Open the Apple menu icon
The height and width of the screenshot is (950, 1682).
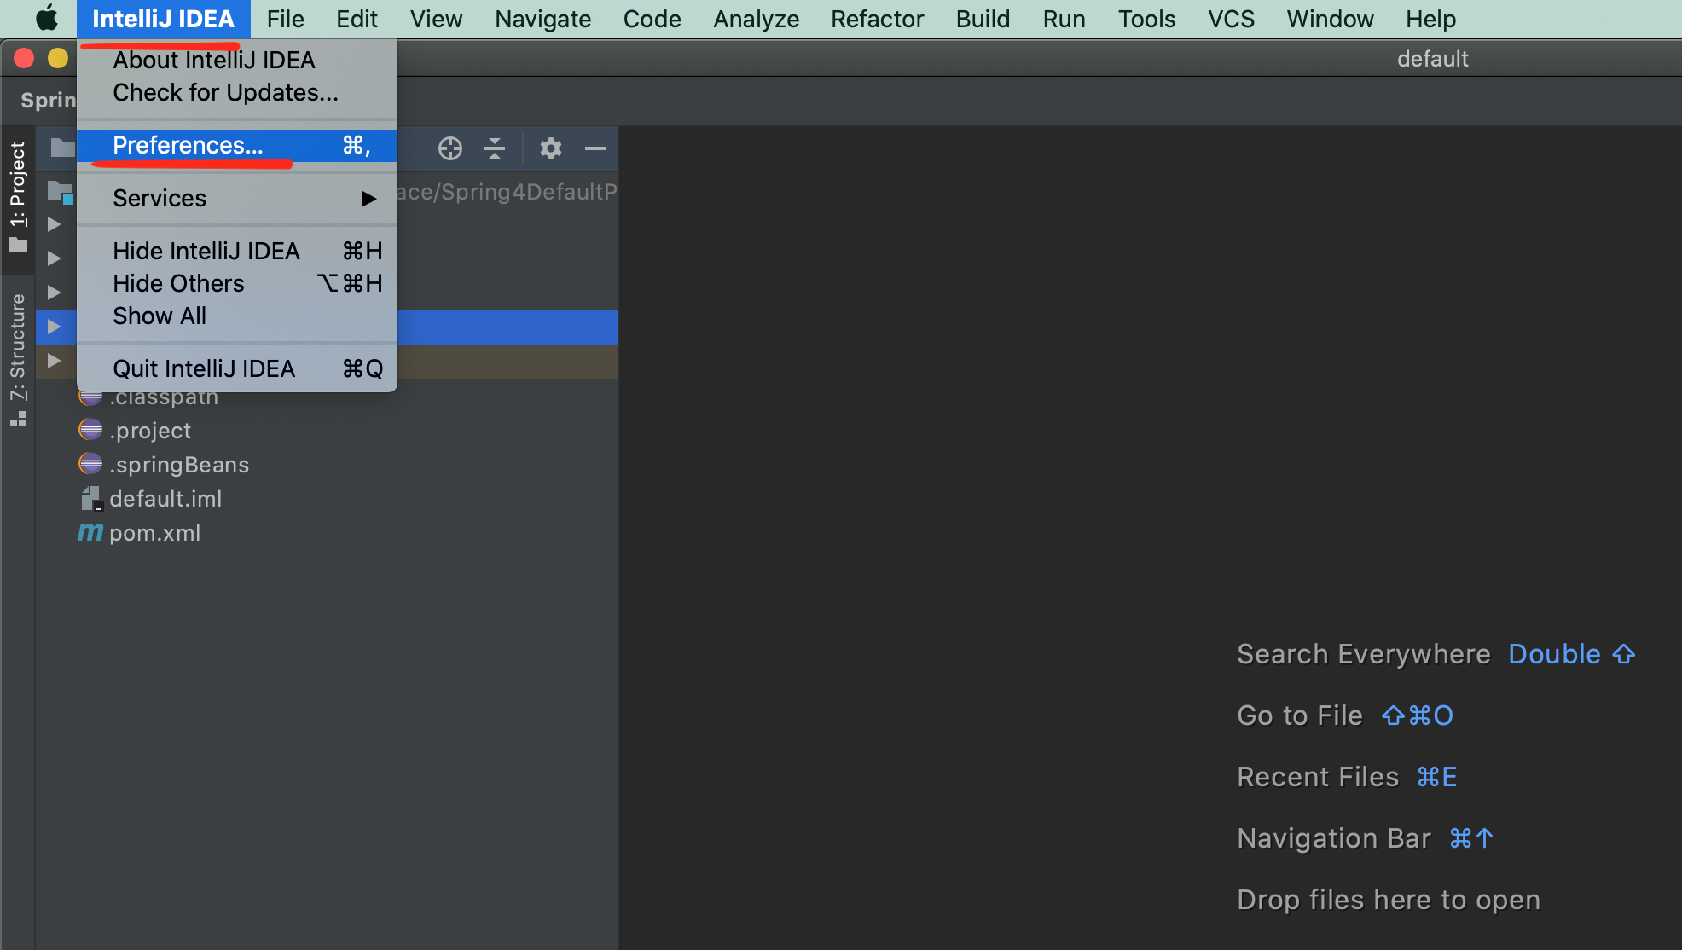(47, 18)
